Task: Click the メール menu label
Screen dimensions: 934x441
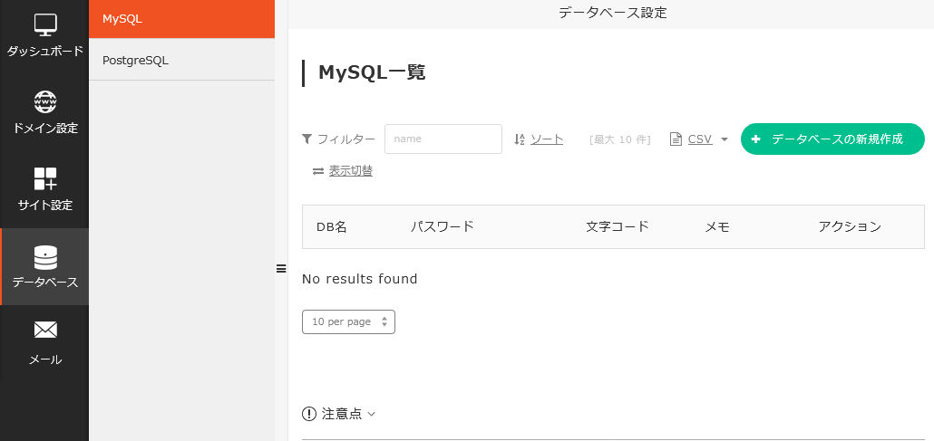Action: tap(45, 360)
